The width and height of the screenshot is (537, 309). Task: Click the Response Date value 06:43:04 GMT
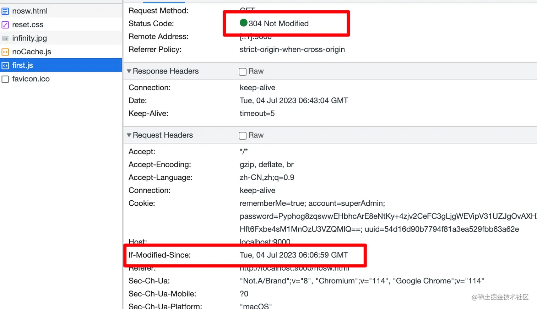[x=294, y=101]
